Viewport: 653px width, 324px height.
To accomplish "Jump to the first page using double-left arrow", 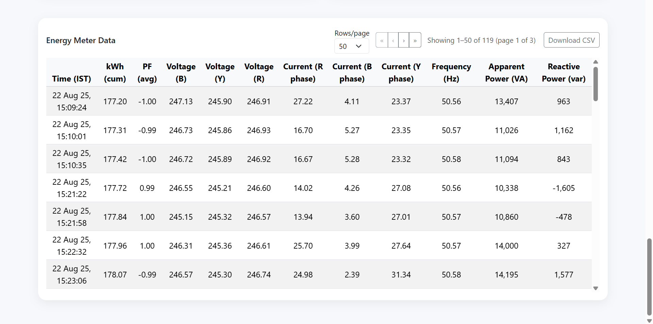I will pyautogui.click(x=382, y=40).
